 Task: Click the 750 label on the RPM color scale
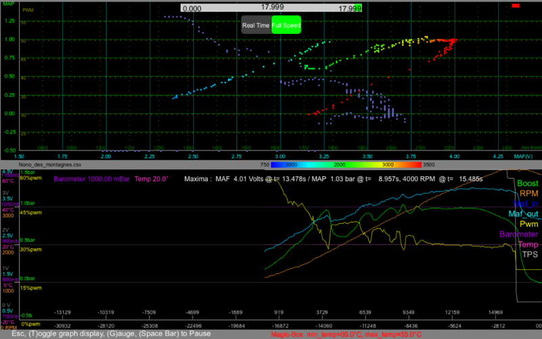coord(265,165)
